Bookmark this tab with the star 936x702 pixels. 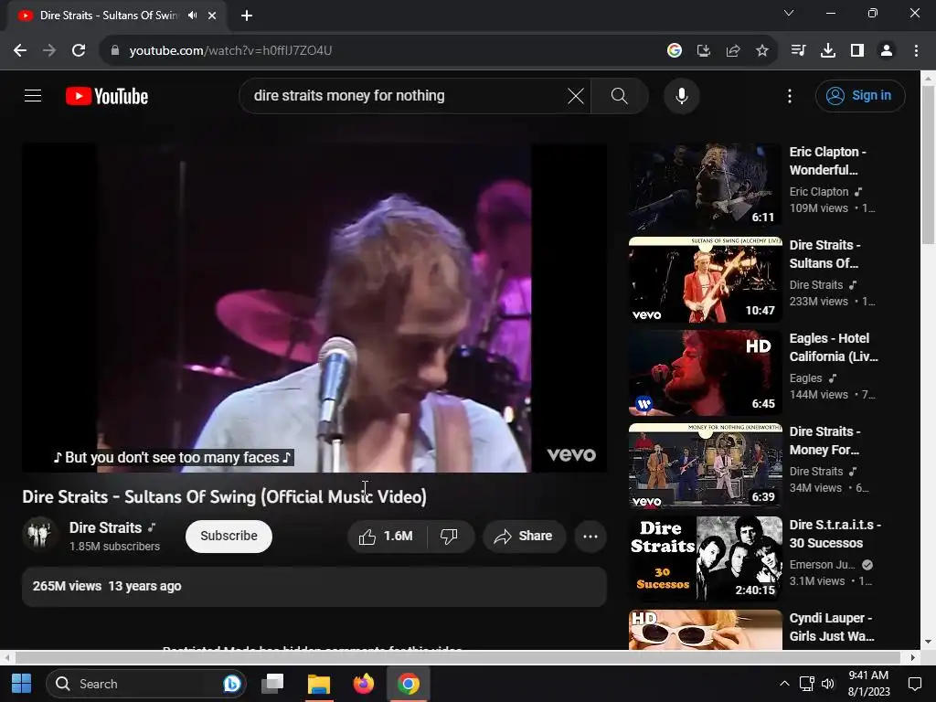click(762, 51)
